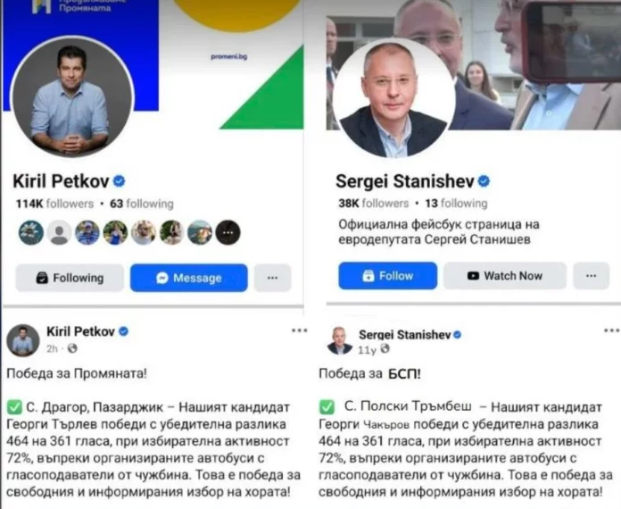The image size is (621, 509).
Task: Click the Message button with Messenger icon
Action: pyautogui.click(x=189, y=278)
